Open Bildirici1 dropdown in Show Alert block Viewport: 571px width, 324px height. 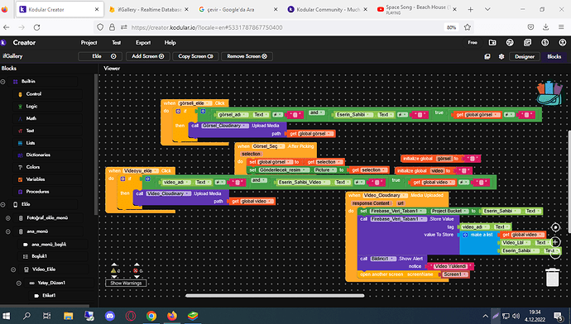[x=383, y=259]
